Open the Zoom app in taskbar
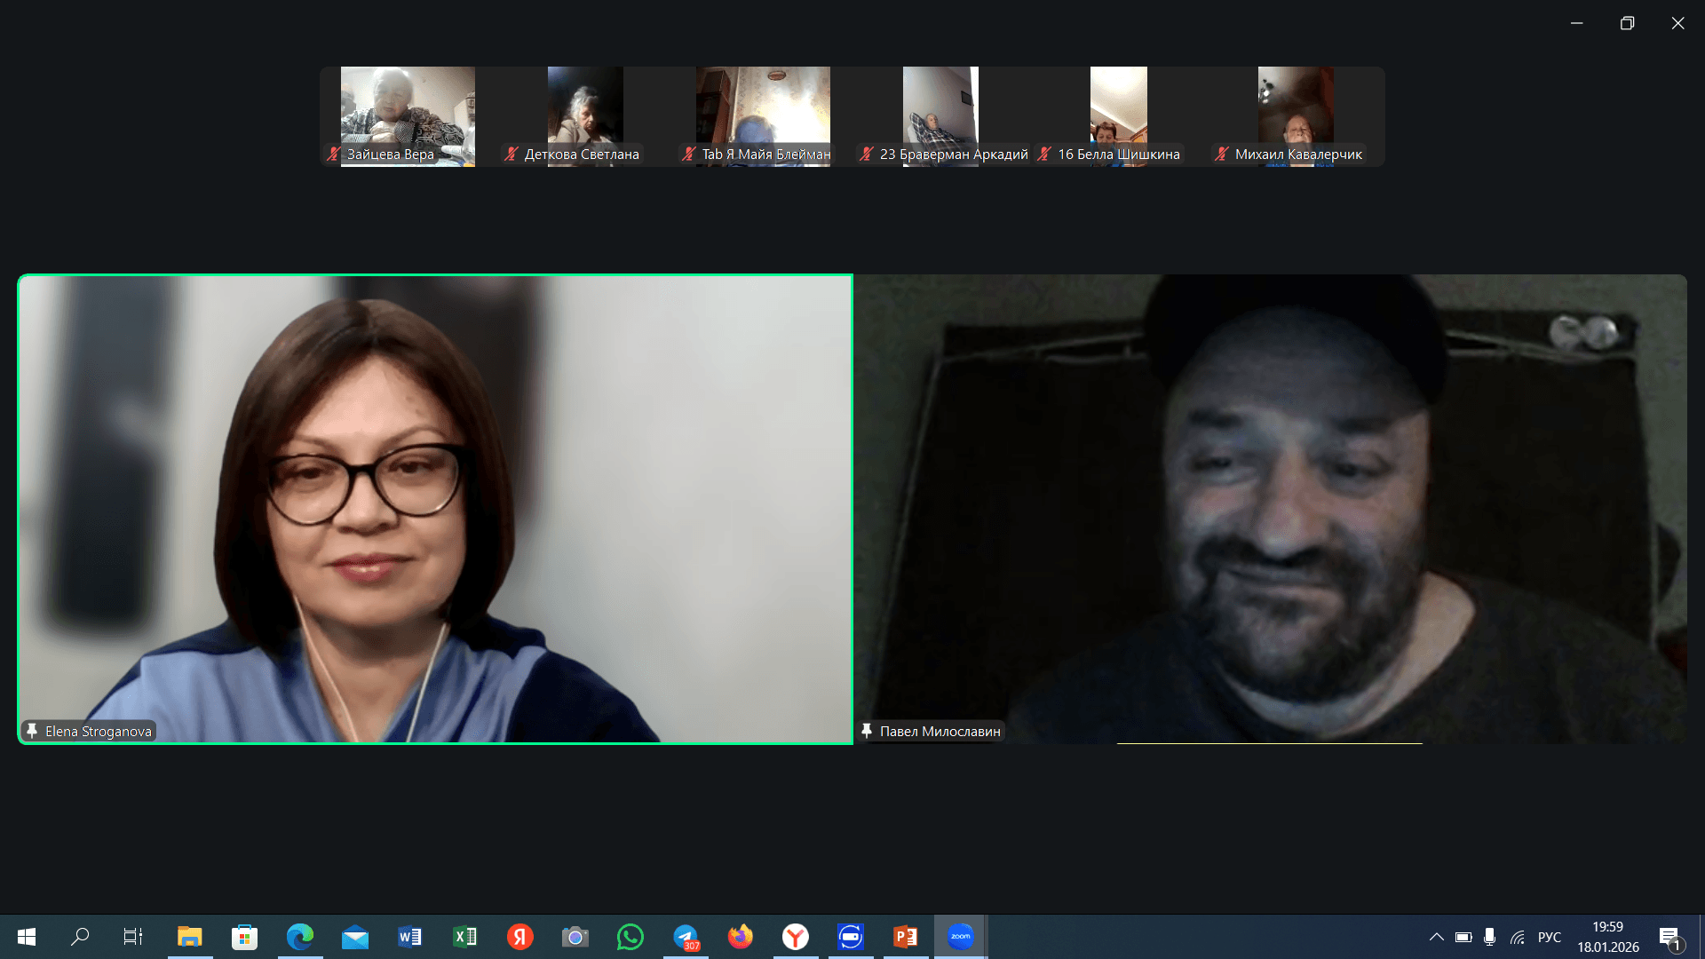 (960, 937)
